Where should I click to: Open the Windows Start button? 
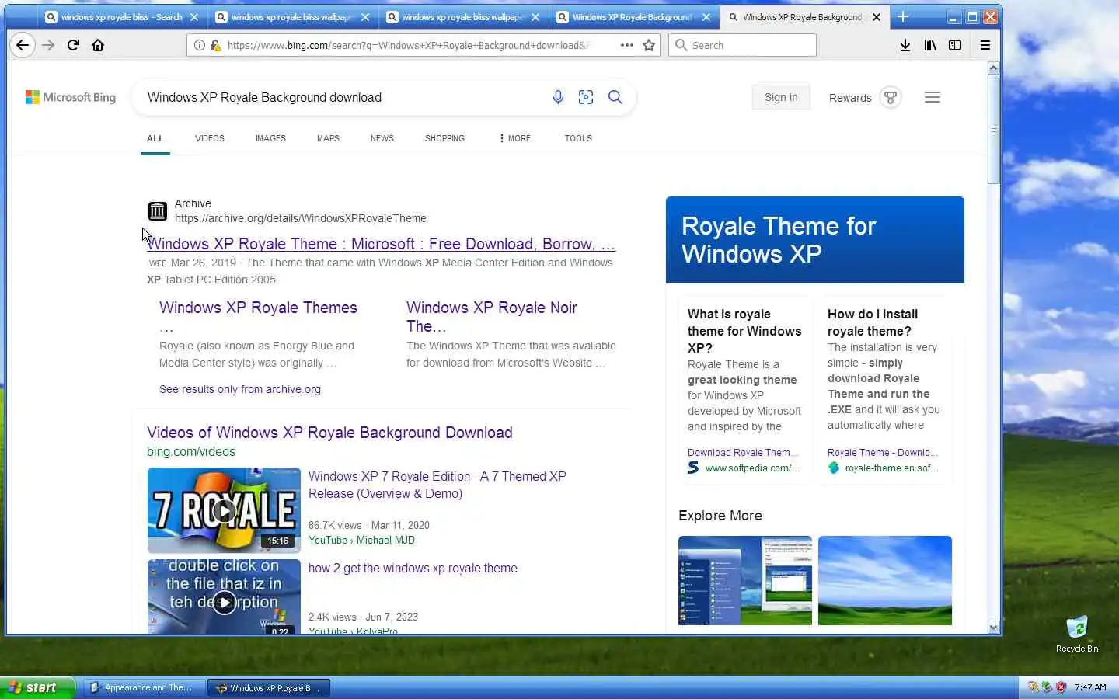37,687
